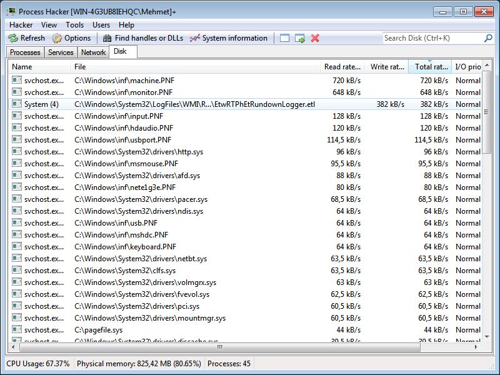Click the icon for the volmgrx.sys row
The height and width of the screenshot is (375, 500).
pyautogui.click(x=17, y=282)
